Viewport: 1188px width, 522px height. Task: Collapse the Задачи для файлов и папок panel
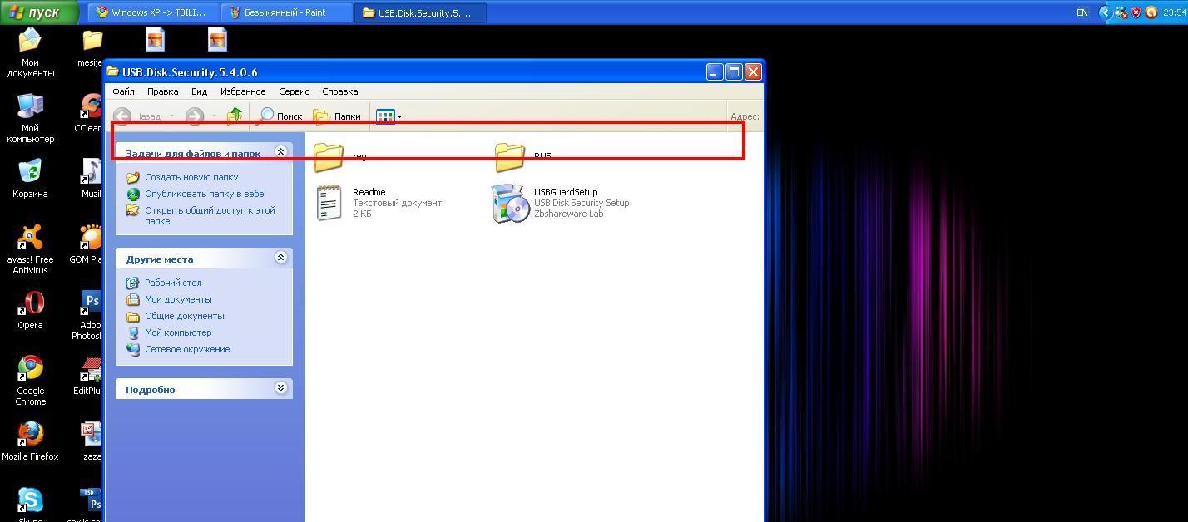pyautogui.click(x=280, y=151)
